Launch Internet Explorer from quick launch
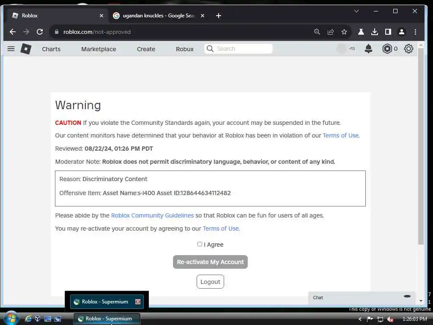The width and height of the screenshot is (433, 325). coord(28,319)
